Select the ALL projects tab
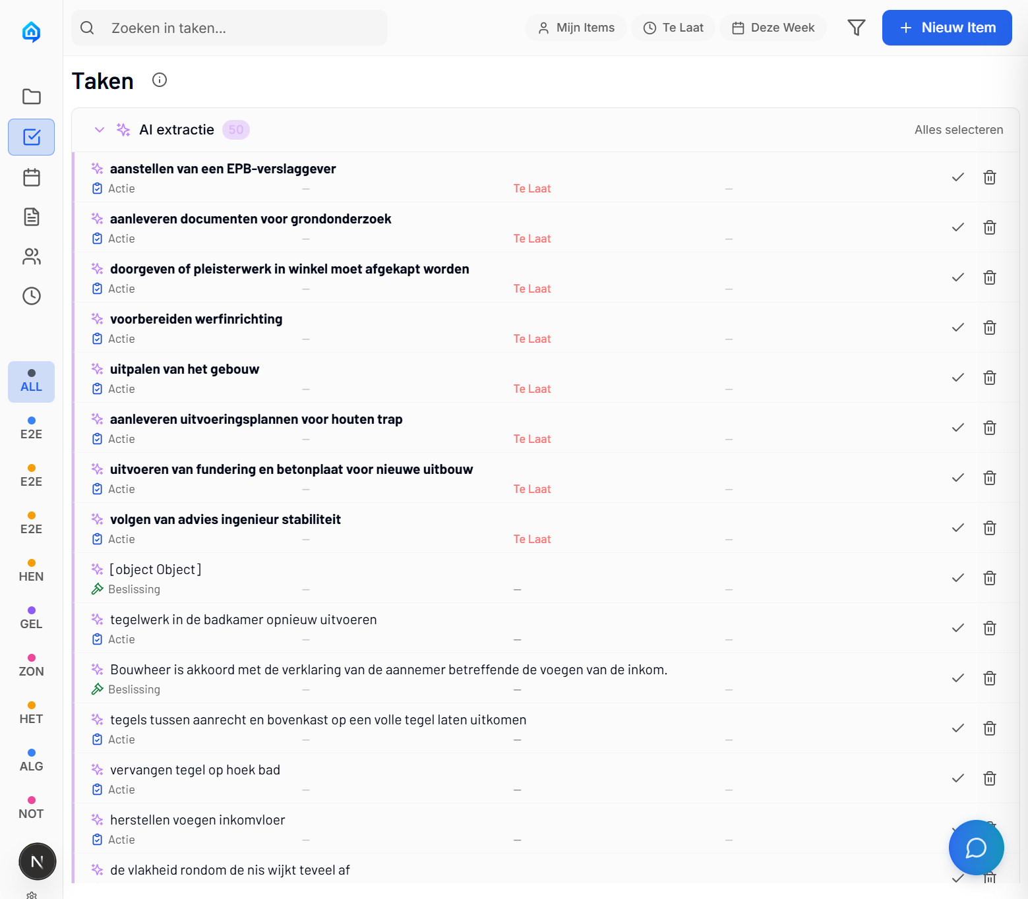 tap(31, 382)
